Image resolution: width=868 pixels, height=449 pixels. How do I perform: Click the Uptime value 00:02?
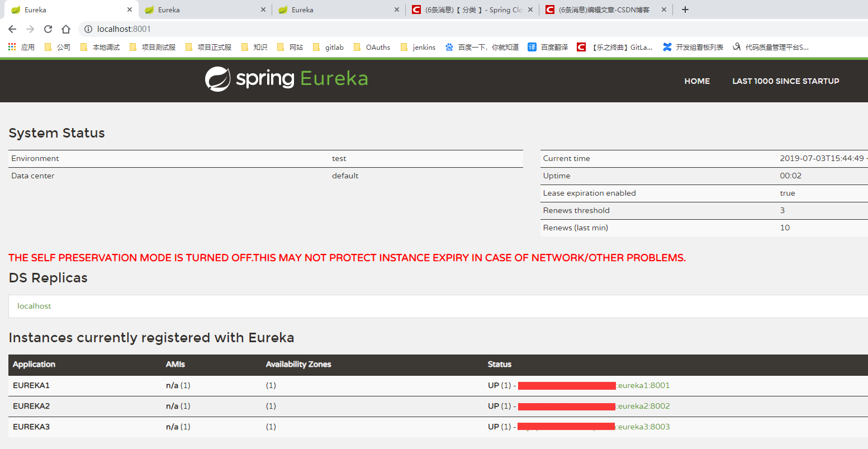791,176
